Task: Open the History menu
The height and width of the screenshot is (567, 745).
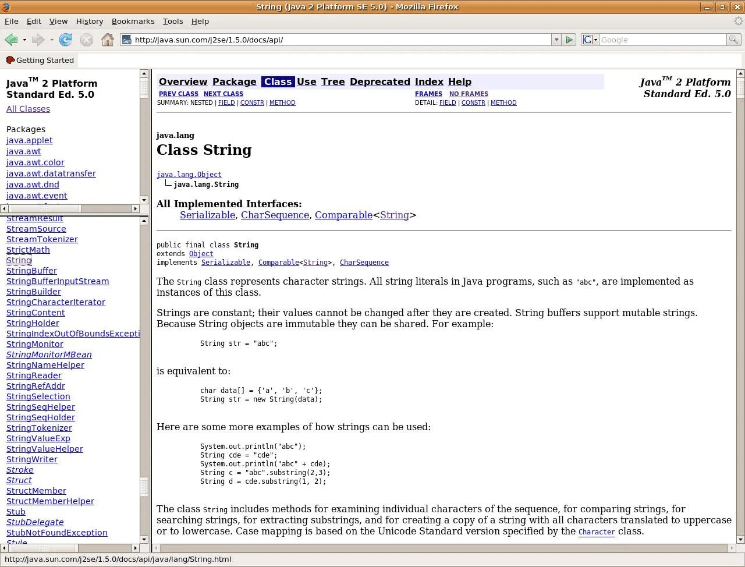Action: click(x=90, y=21)
